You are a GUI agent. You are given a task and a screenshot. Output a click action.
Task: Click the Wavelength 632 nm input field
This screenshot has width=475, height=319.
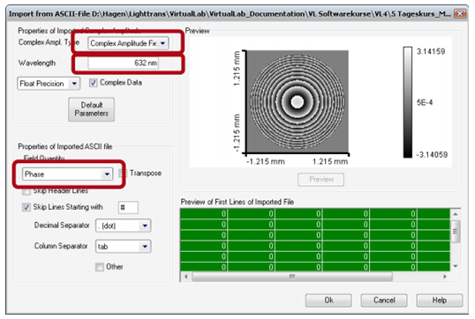tap(124, 63)
